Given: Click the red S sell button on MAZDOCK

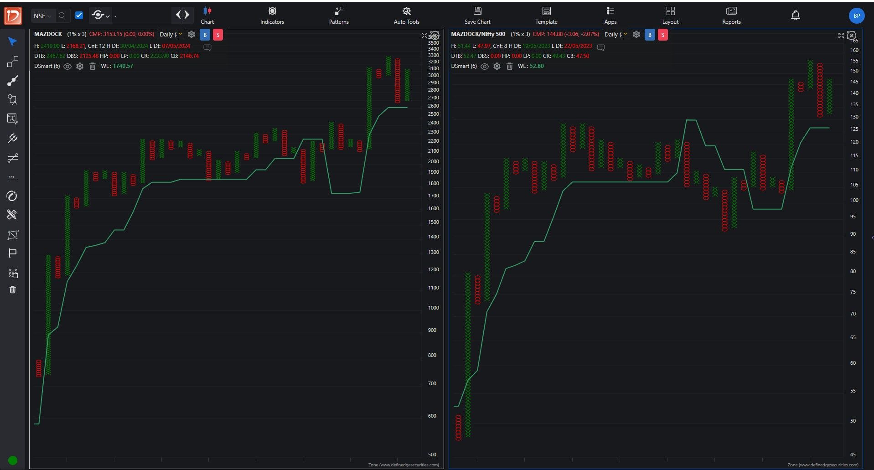Looking at the screenshot, I should (218, 35).
